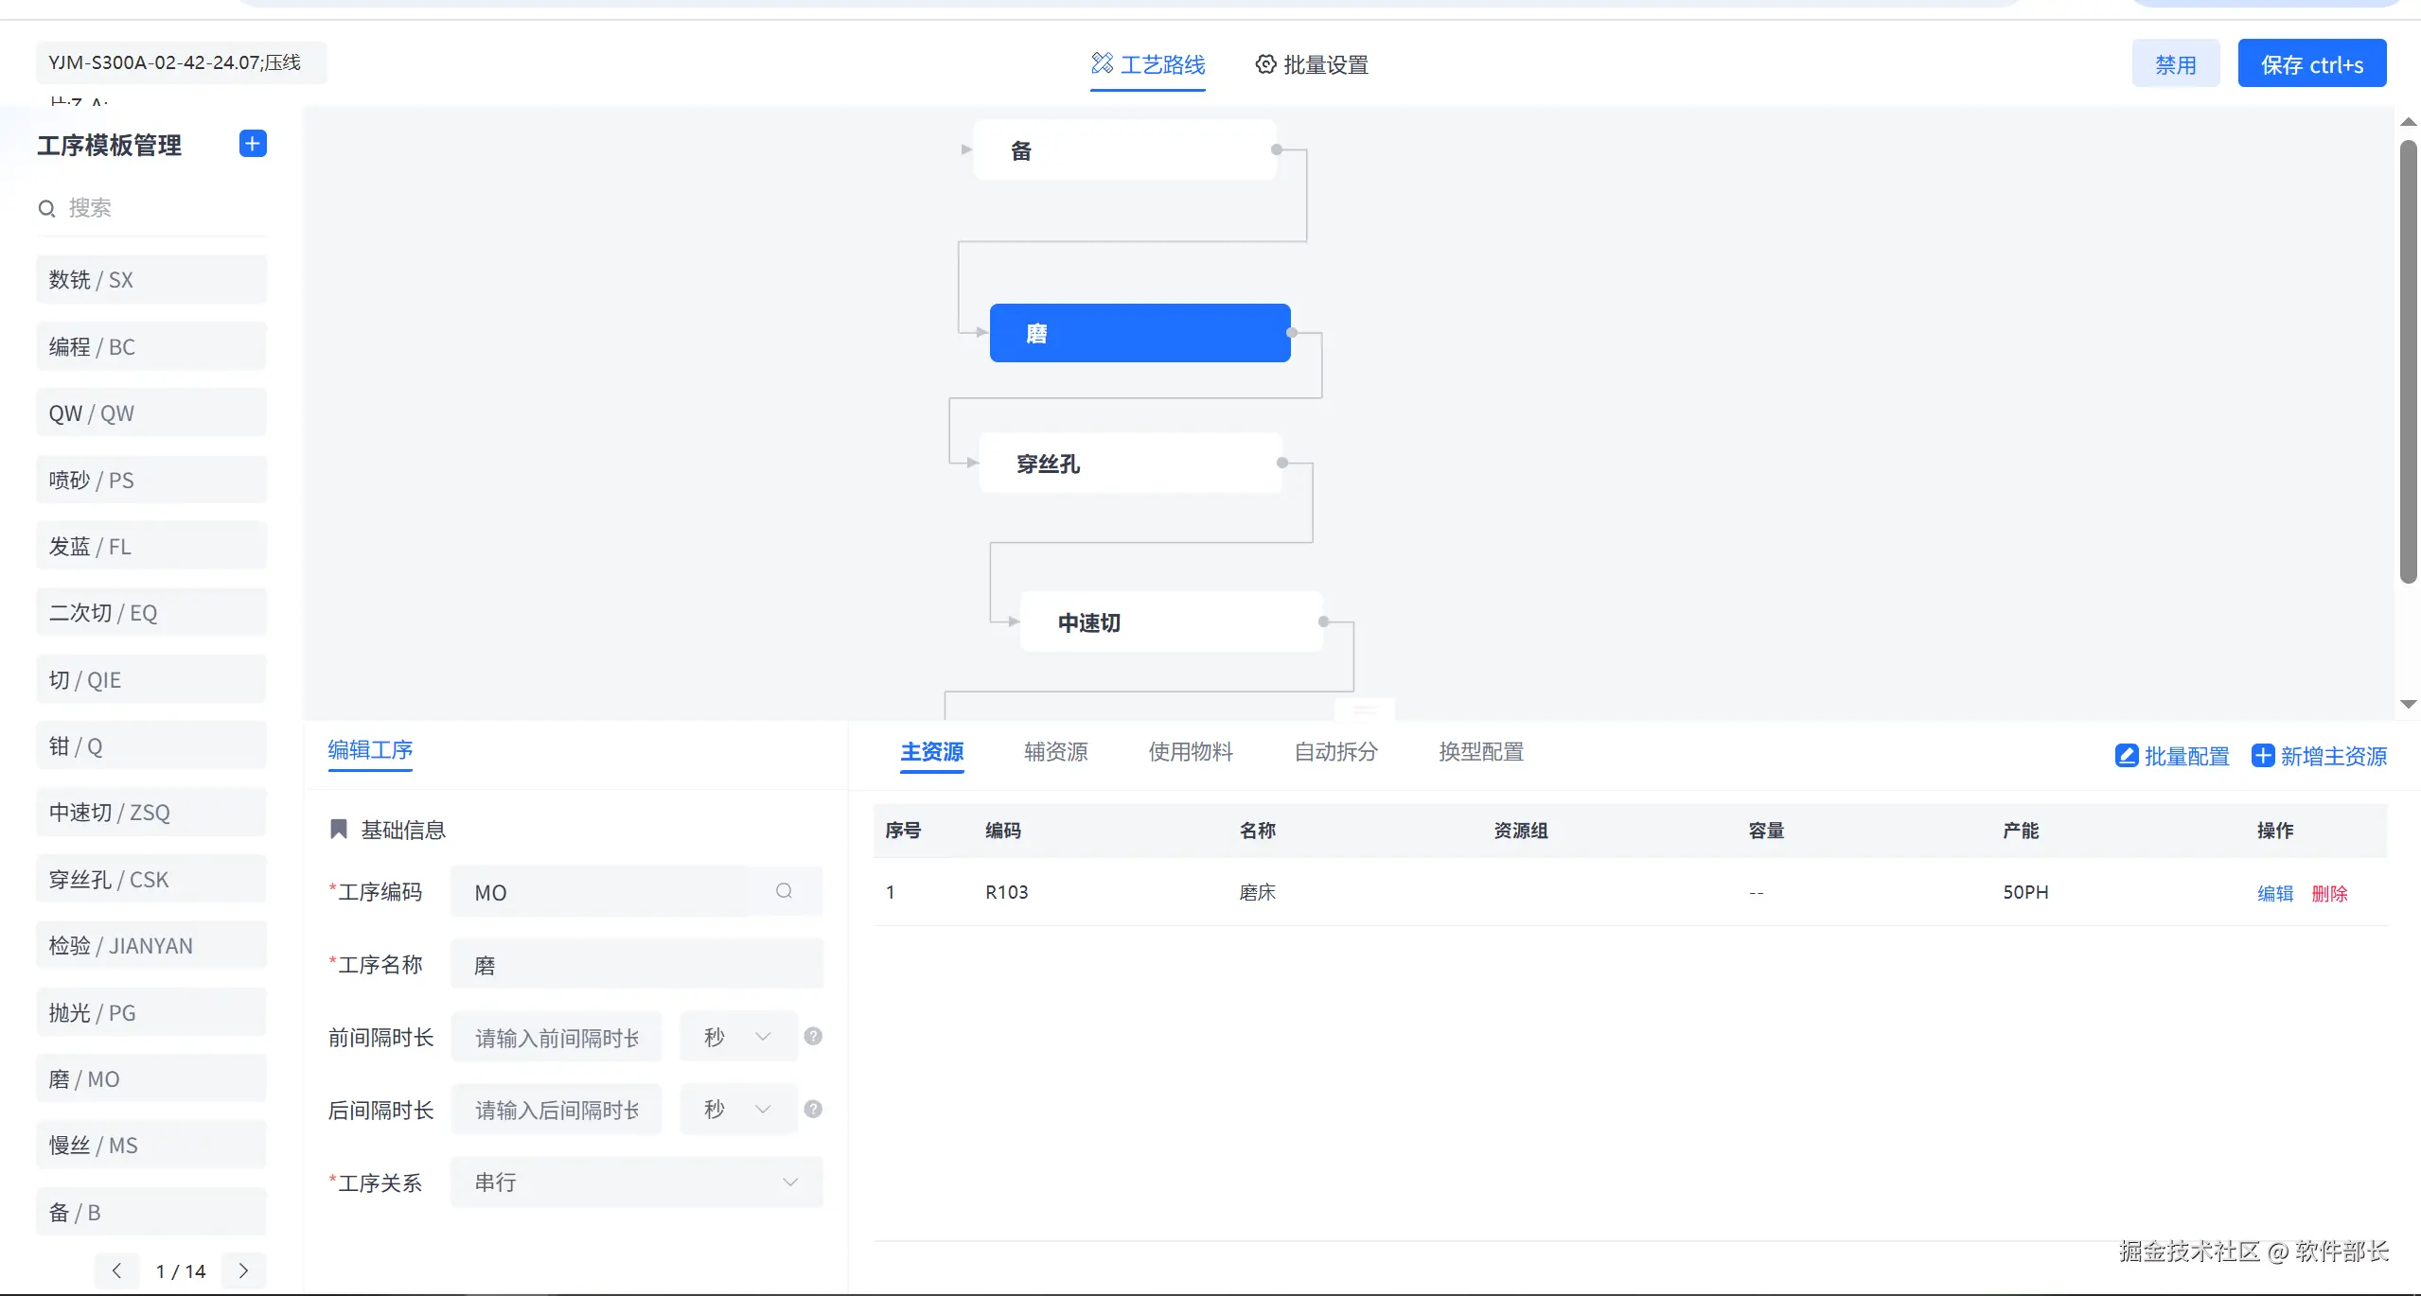The height and width of the screenshot is (1296, 2421).
Task: Click the 禁用 button
Action: click(x=2175, y=64)
